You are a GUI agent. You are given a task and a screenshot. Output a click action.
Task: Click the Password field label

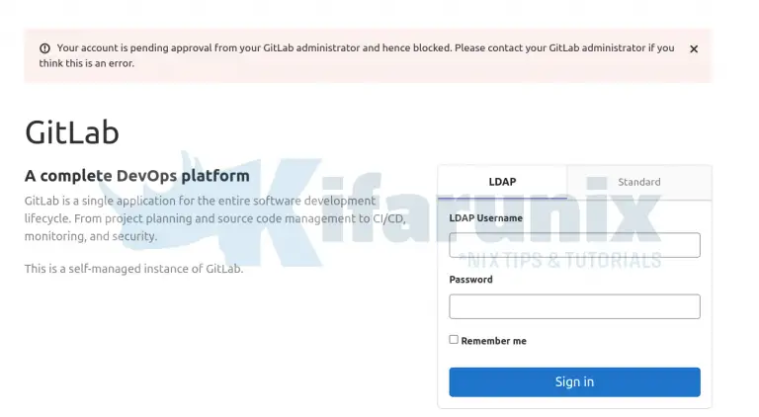pyautogui.click(x=470, y=280)
